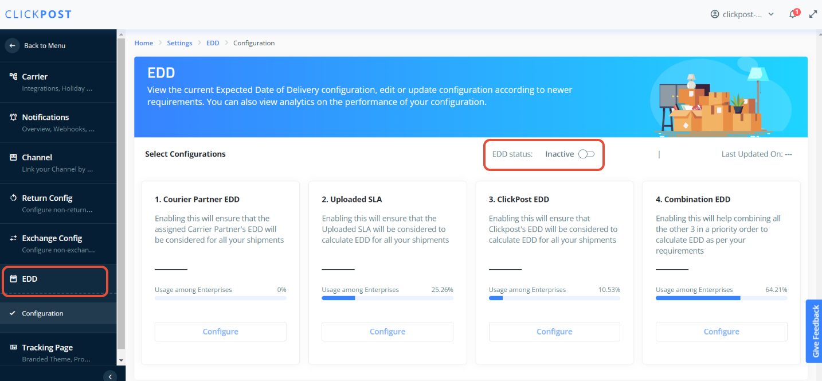The width and height of the screenshot is (822, 381).
Task: Open the Exchange Config menu section
Action: click(x=58, y=244)
